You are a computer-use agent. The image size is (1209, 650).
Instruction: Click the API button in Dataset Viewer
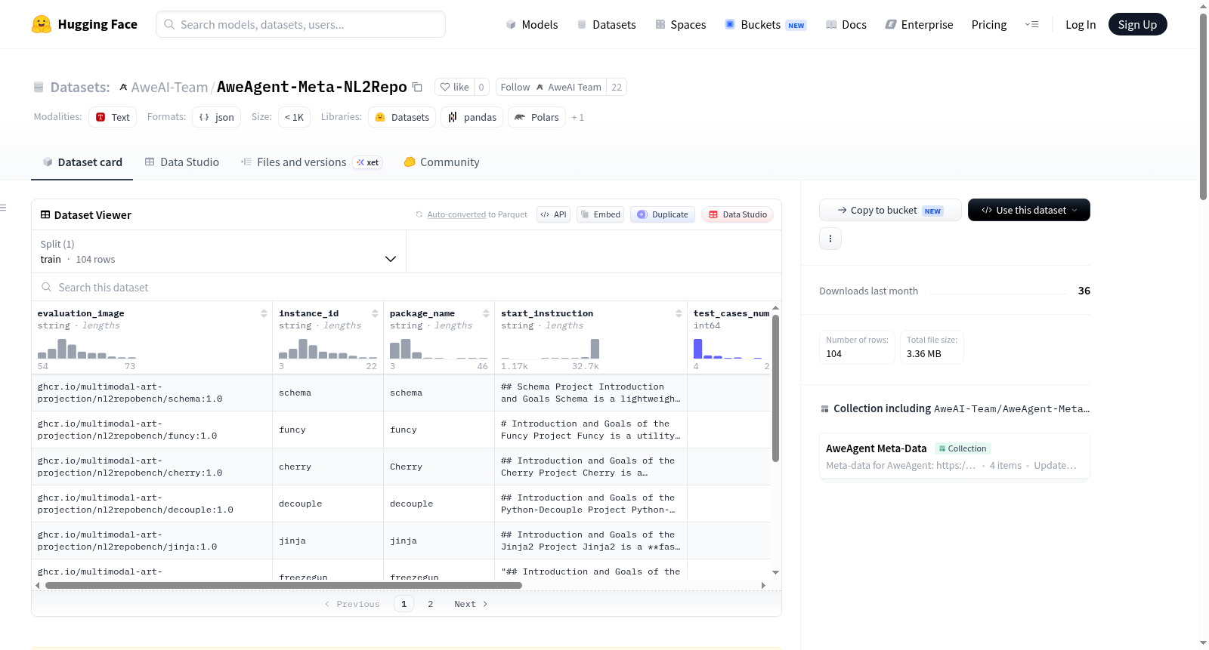[553, 214]
